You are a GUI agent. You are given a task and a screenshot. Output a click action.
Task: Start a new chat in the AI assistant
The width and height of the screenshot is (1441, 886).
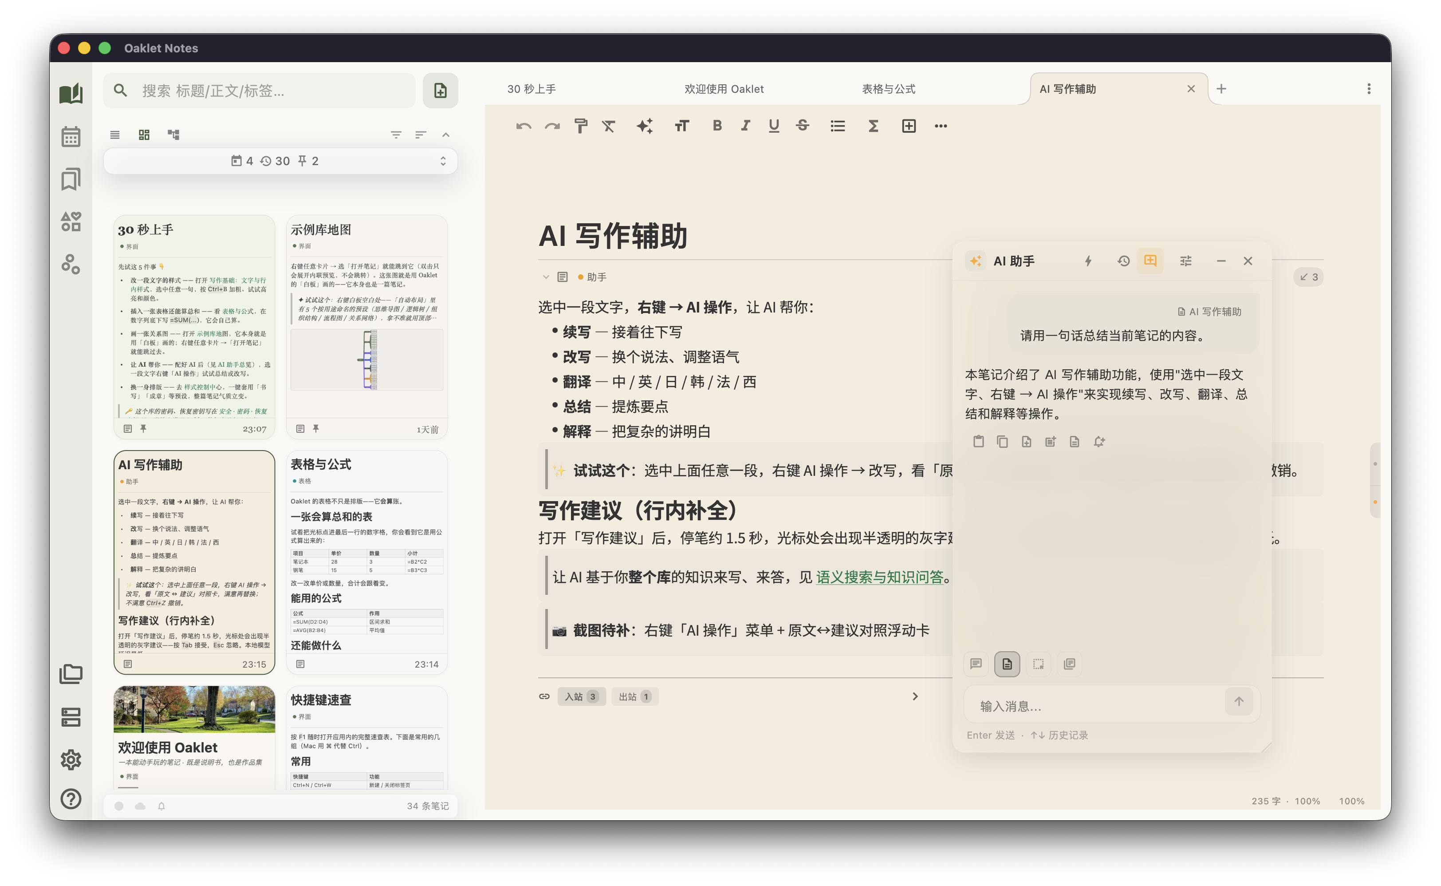click(x=1150, y=261)
